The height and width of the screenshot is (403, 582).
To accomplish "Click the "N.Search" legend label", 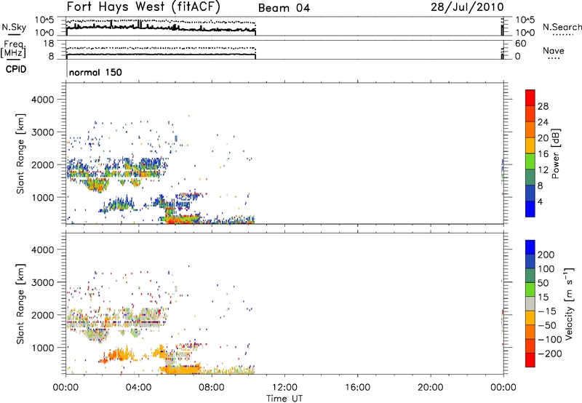I will (562, 27).
